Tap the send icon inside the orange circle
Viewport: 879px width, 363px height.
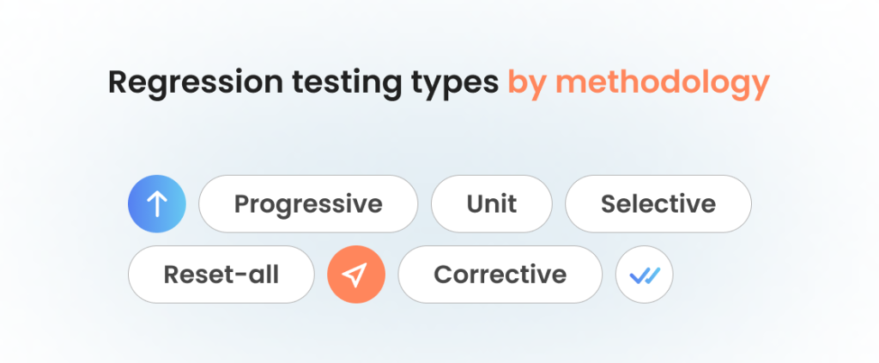[355, 275]
